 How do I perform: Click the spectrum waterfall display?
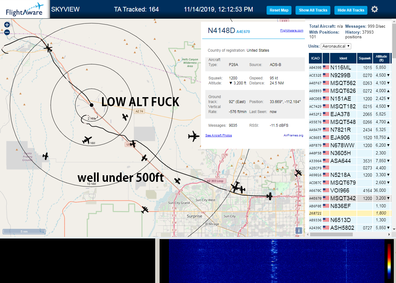[276, 261]
